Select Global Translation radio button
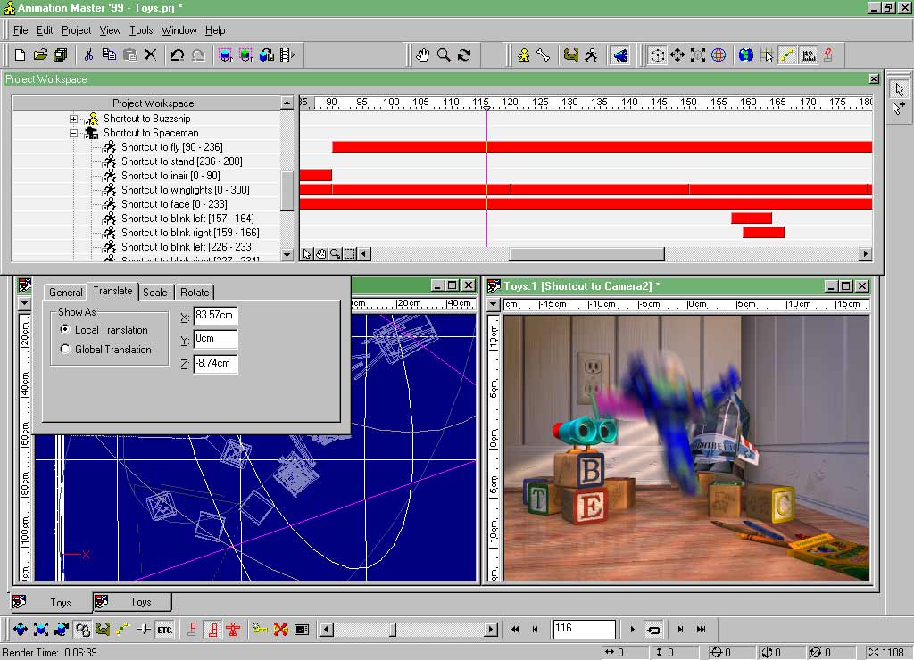This screenshot has height=660, width=914. click(x=65, y=350)
